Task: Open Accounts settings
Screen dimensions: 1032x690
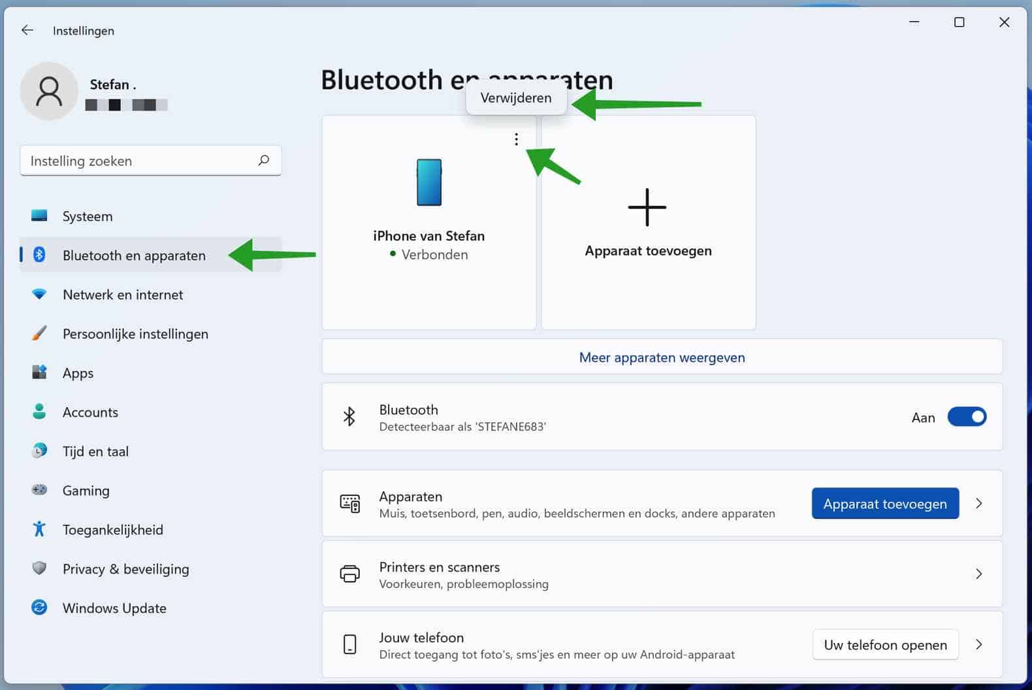Action: 151,412
